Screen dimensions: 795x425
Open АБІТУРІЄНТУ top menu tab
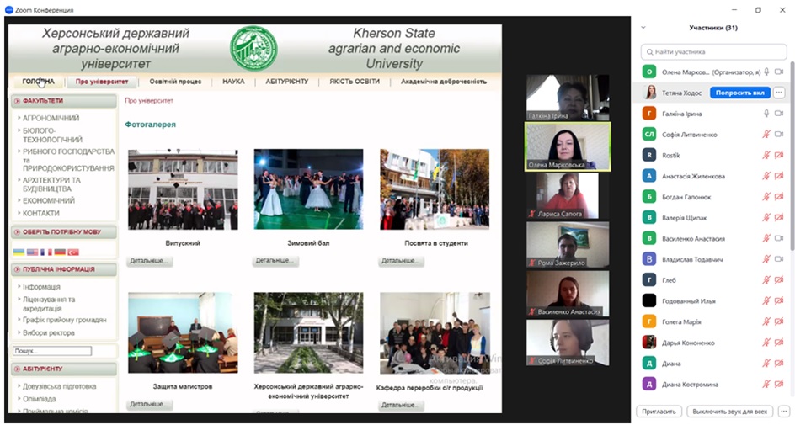pos(287,81)
